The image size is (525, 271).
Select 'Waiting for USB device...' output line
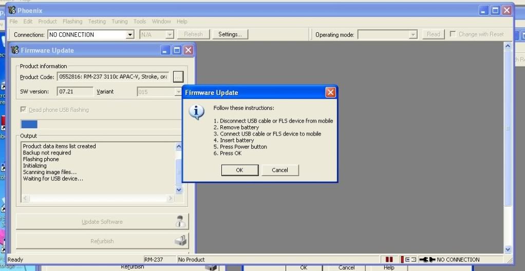(53, 179)
